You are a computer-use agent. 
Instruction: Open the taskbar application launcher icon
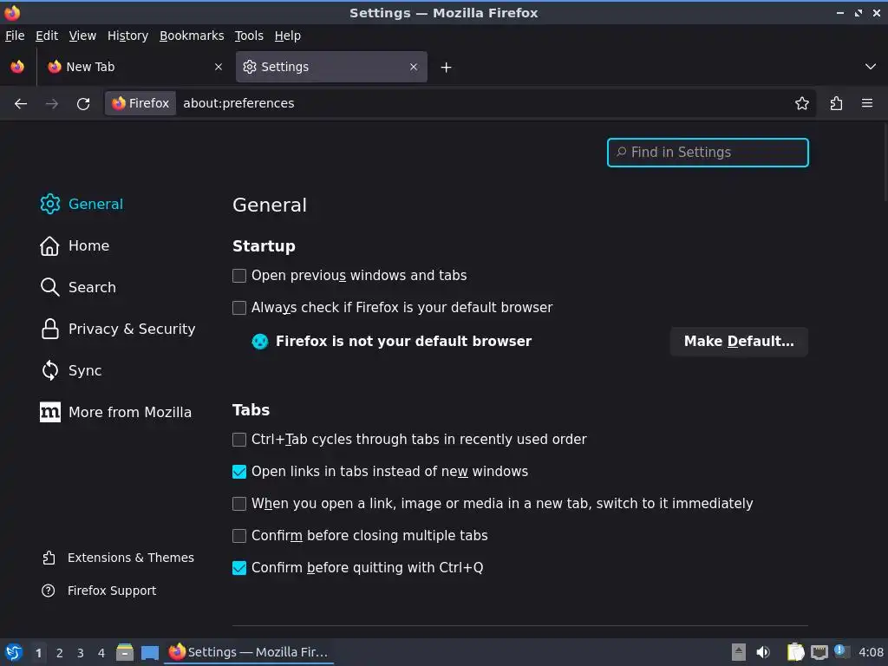click(14, 652)
